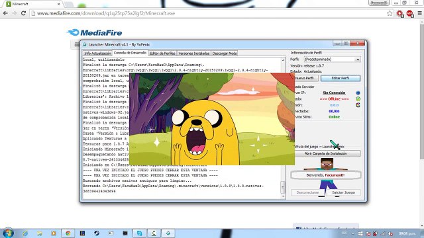Click the Iniciar Juego button
Screen dimensions: 424x238
pyautogui.click(x=343, y=192)
